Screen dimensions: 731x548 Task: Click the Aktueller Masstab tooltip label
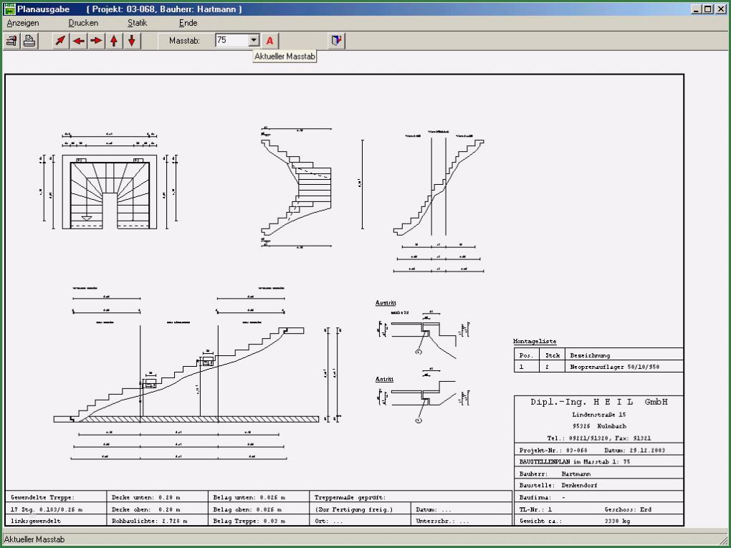(x=285, y=55)
